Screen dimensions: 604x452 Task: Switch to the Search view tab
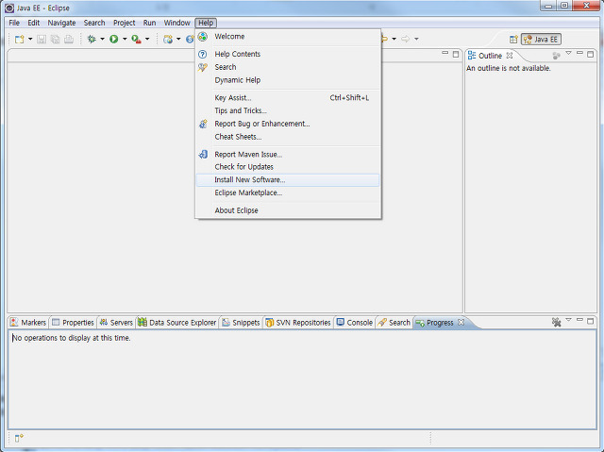pos(394,323)
